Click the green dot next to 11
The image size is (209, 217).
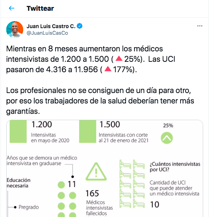(x=61, y=185)
